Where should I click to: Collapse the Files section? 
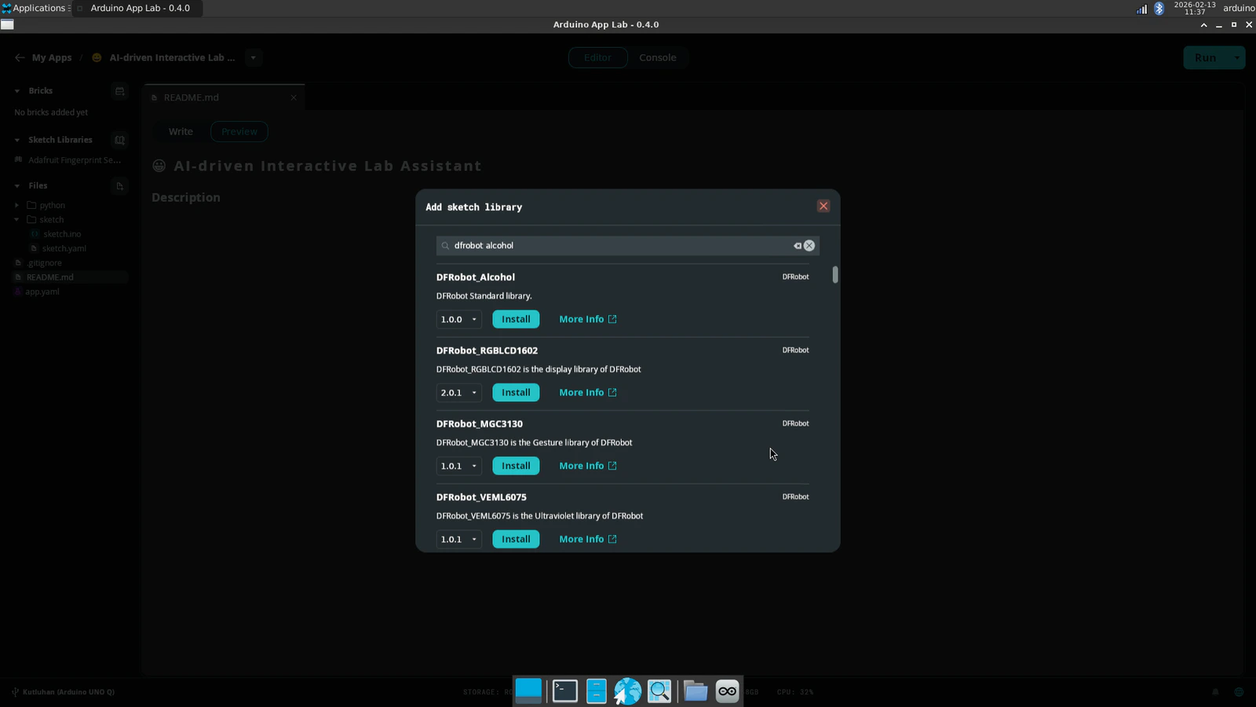[17, 186]
